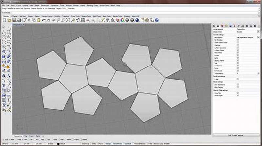Click the Cut scissors icon
262x146 pixels.
click(x=29, y=20)
